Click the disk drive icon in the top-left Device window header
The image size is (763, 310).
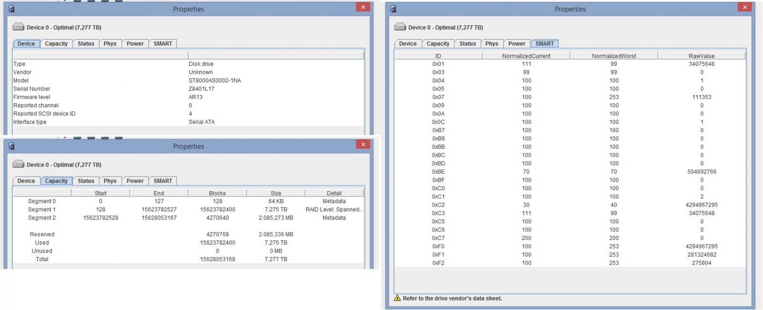click(x=19, y=27)
